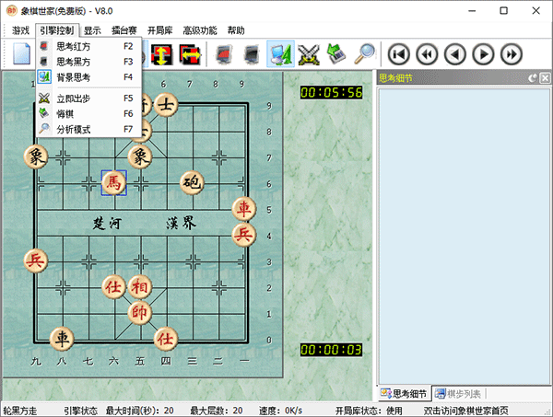This screenshot has width=553, height=417.
Task: Open the 高级功能 menu
Action: pos(200,30)
